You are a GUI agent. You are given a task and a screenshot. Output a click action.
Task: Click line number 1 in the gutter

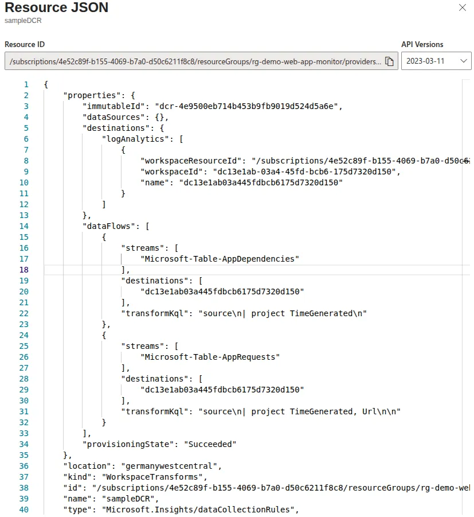(26, 84)
